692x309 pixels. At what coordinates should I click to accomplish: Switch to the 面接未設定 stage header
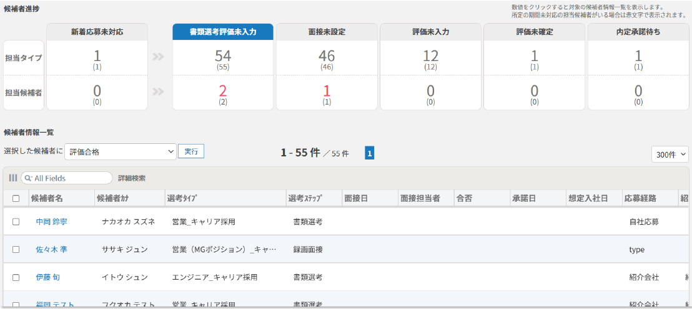pos(327,32)
